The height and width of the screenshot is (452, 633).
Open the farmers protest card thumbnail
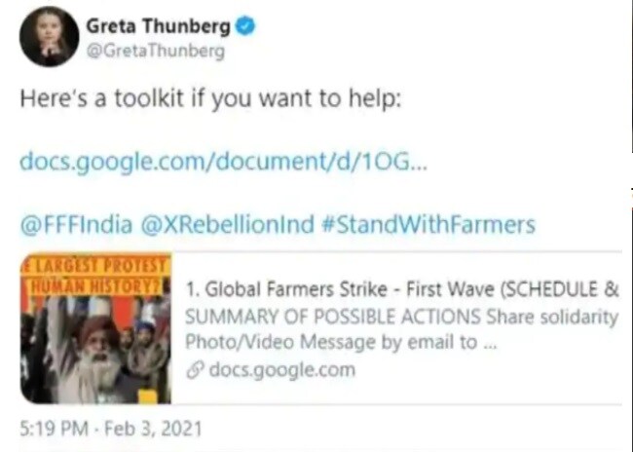point(96,328)
